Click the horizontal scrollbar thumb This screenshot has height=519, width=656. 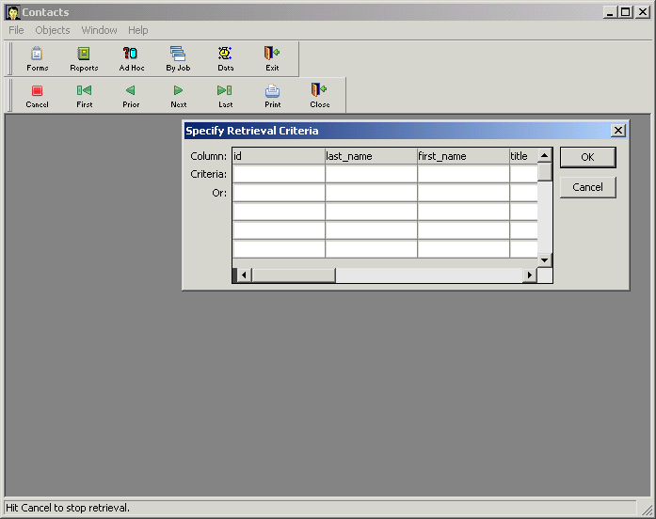(294, 275)
